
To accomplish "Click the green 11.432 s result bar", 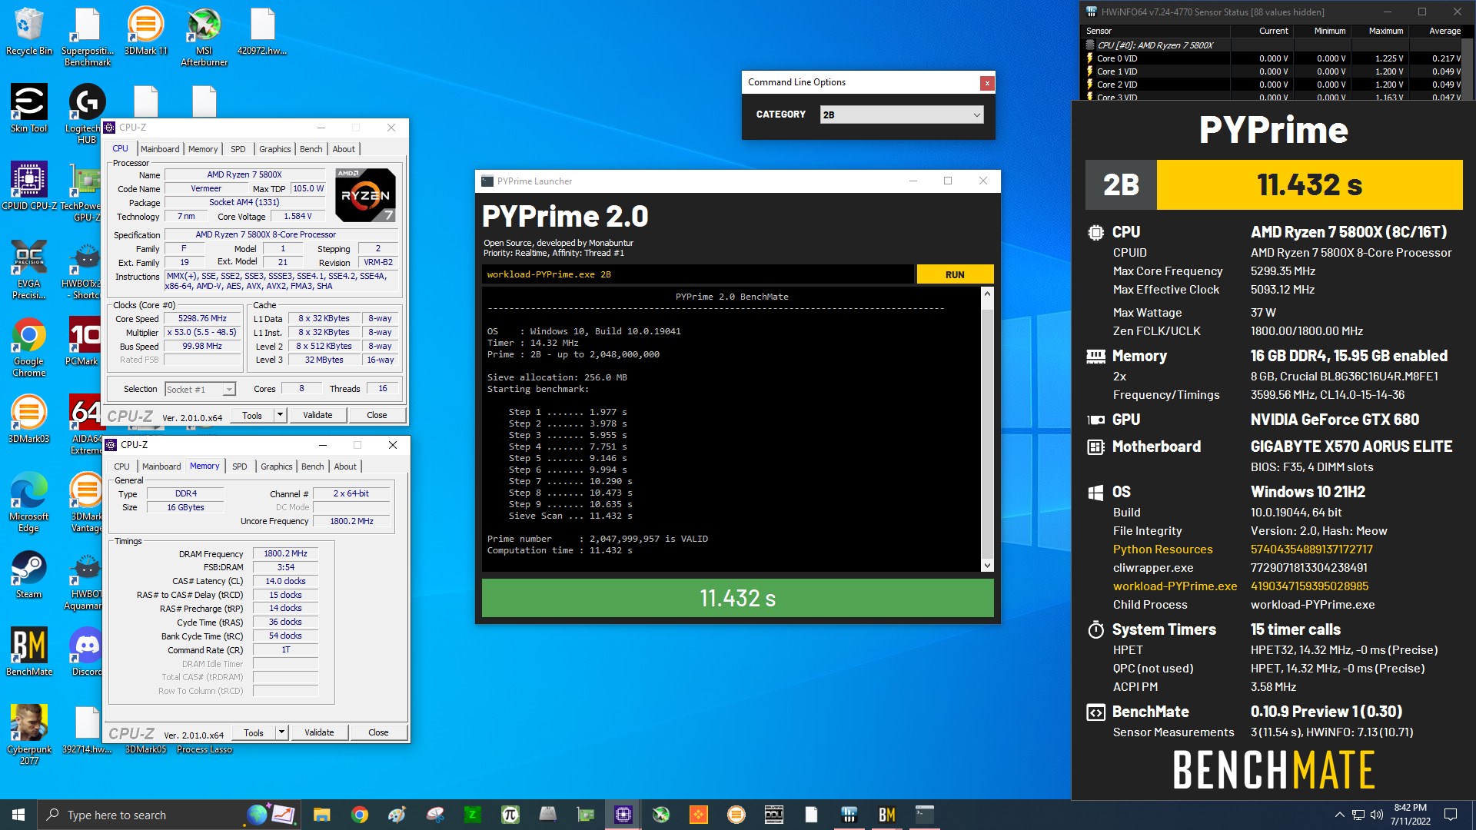I will (737, 598).
